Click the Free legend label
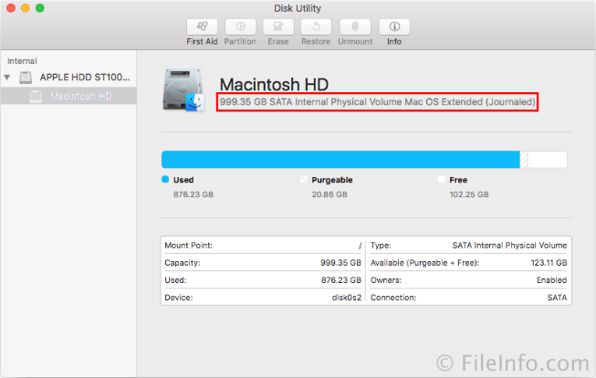596x378 pixels. click(458, 180)
